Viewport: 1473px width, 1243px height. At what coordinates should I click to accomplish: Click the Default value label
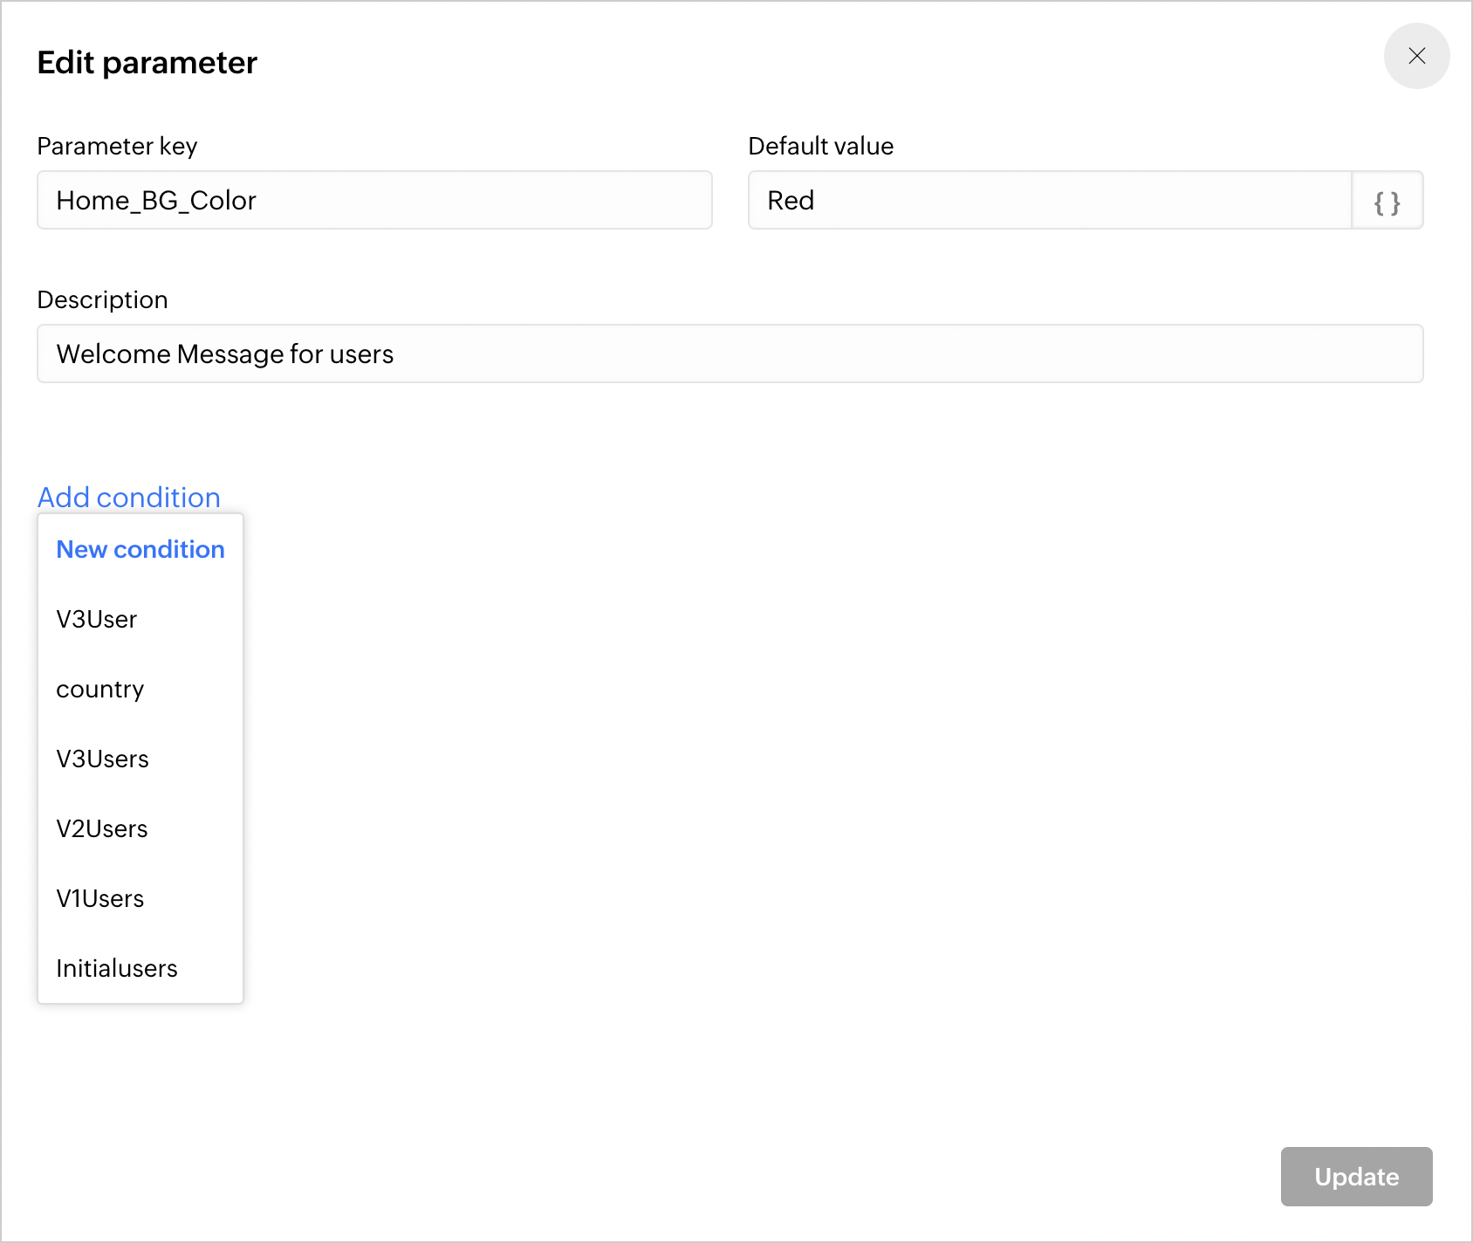(820, 146)
